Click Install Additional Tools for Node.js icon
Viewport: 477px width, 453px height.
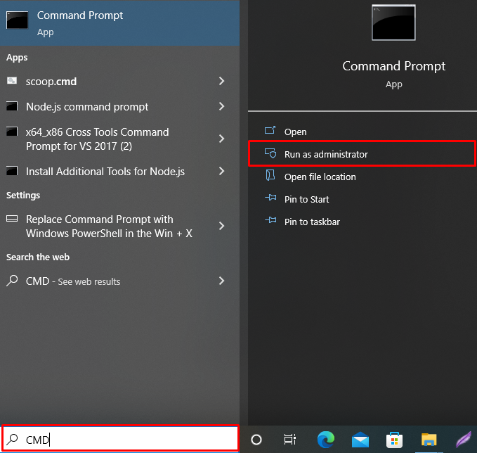(12, 171)
